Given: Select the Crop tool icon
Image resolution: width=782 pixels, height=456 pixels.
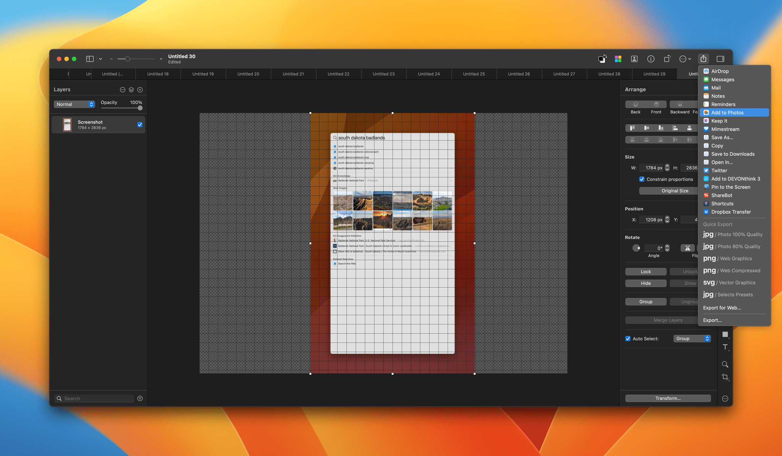Looking at the screenshot, I should click(x=725, y=377).
